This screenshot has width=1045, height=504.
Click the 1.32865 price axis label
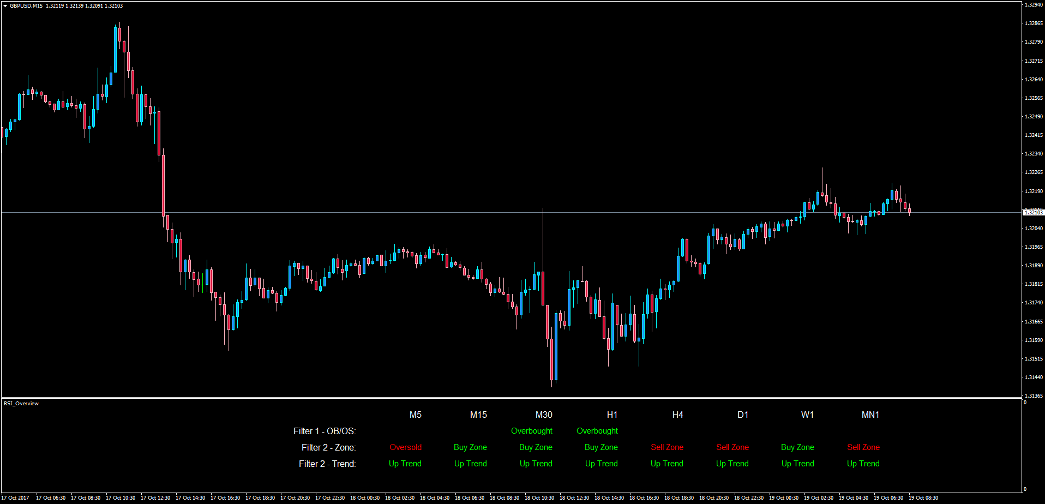[x=1034, y=23]
